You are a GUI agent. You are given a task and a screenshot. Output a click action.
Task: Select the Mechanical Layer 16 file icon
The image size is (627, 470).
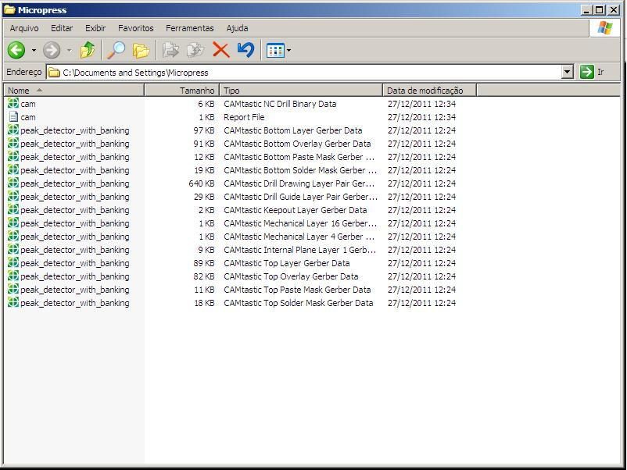point(13,223)
